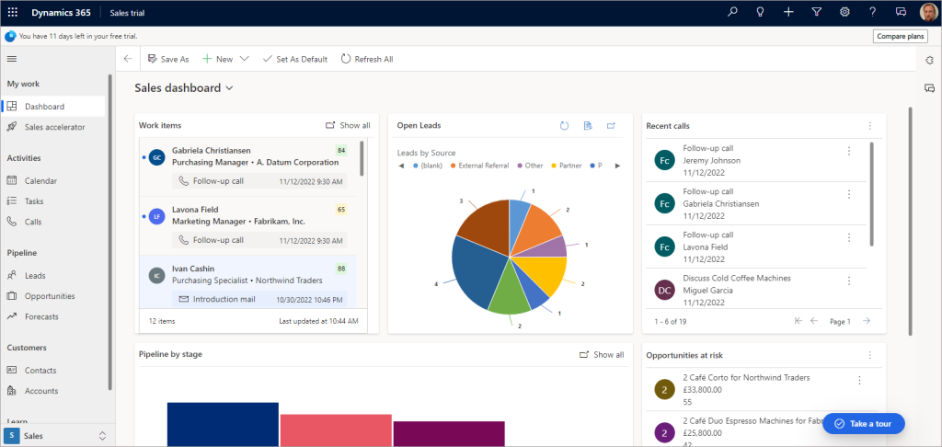Click the plus quick create icon in header
The image size is (942, 447).
pos(788,12)
